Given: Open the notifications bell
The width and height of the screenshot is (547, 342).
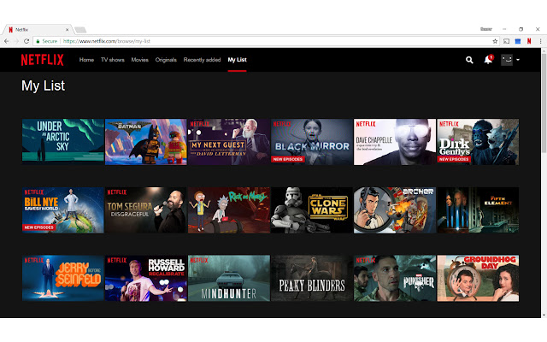Looking at the screenshot, I should pos(488,60).
